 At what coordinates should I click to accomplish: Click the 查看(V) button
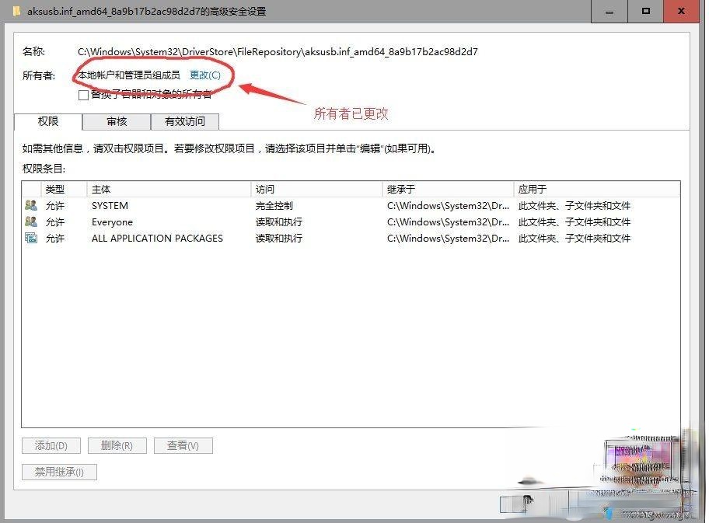coord(183,445)
